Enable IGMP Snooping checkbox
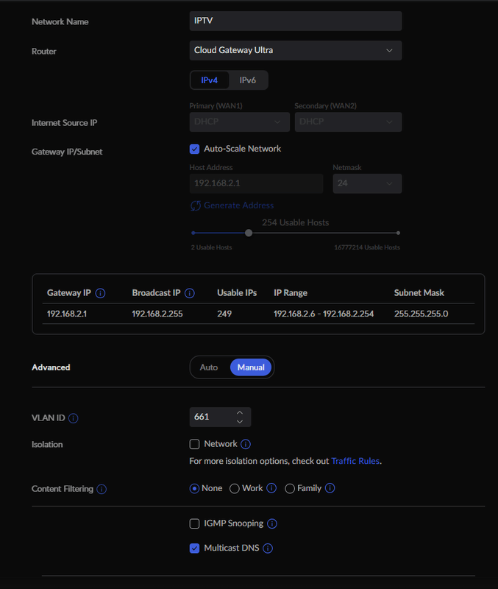This screenshot has height=589, width=498. click(x=195, y=524)
